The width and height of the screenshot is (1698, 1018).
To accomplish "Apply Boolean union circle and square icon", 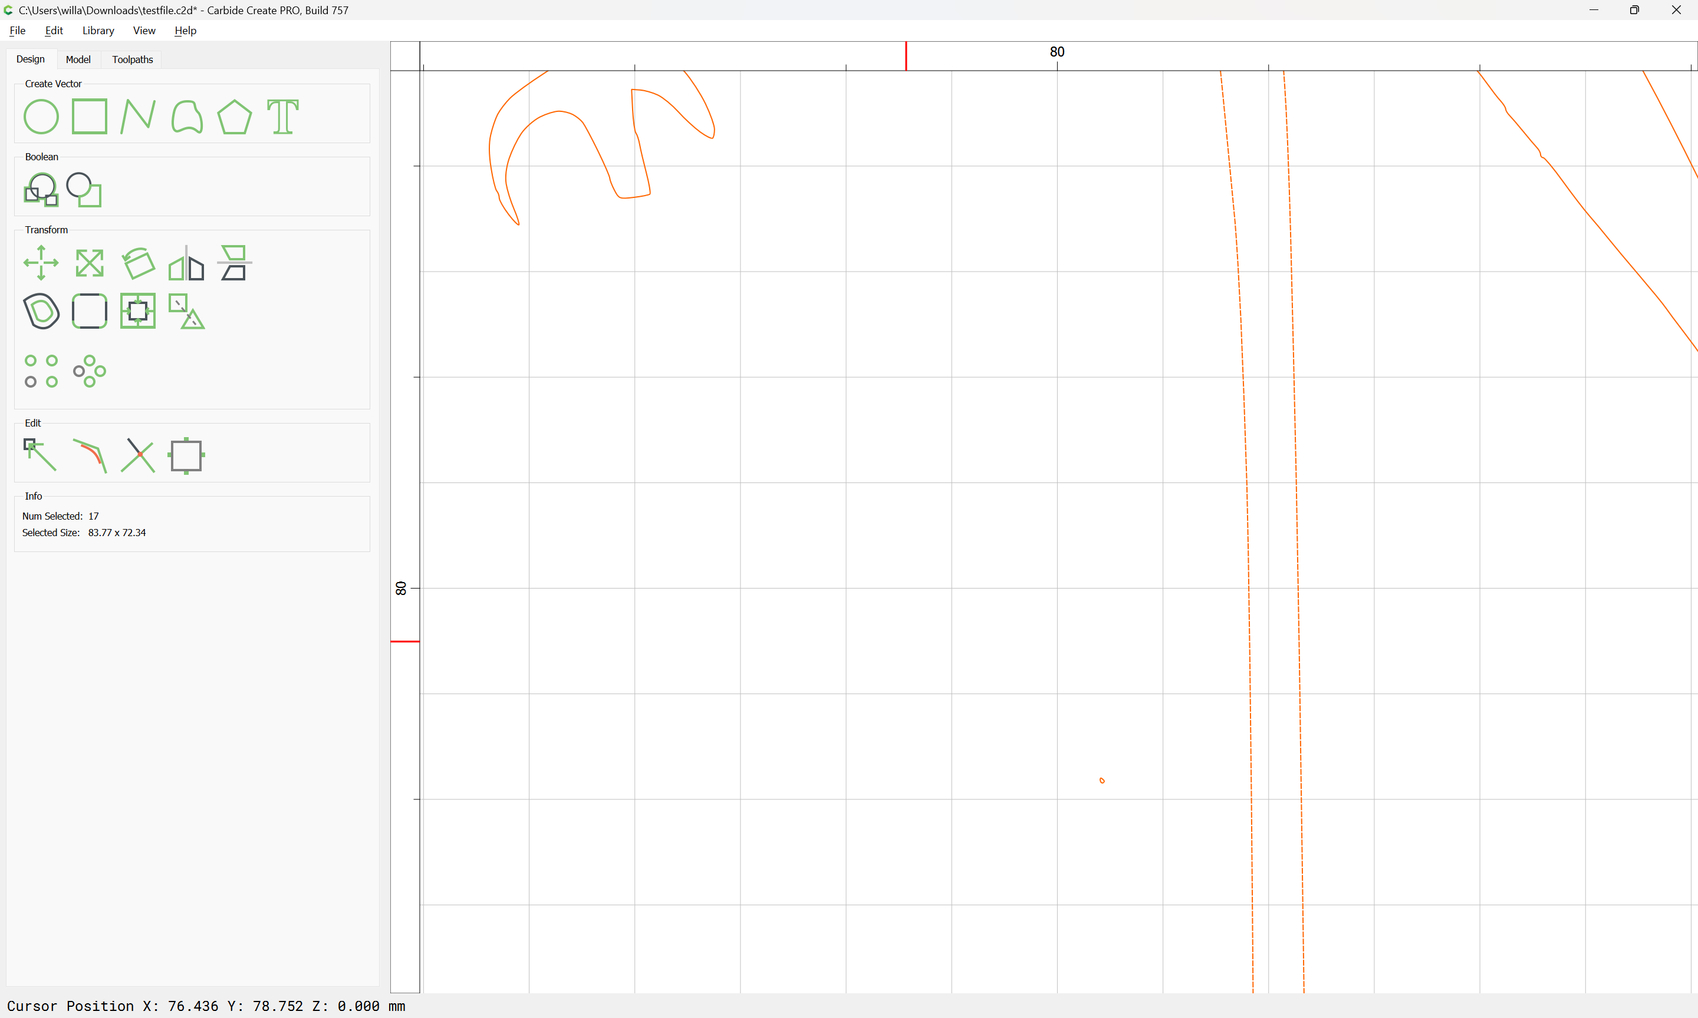I will [x=84, y=190].
